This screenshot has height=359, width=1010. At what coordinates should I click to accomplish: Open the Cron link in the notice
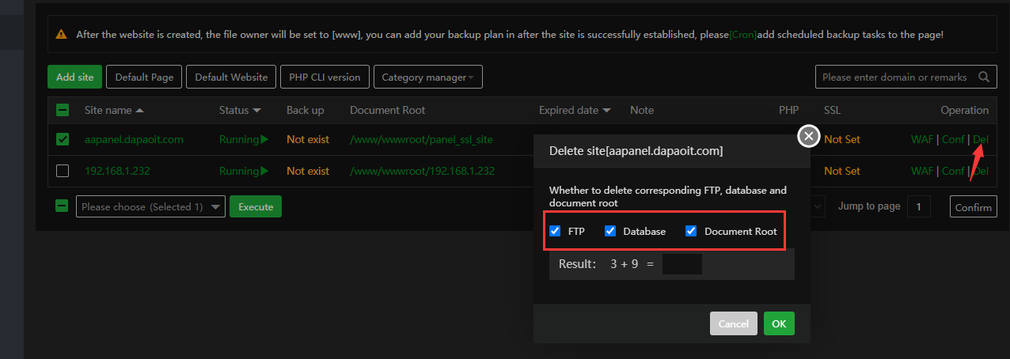[742, 35]
